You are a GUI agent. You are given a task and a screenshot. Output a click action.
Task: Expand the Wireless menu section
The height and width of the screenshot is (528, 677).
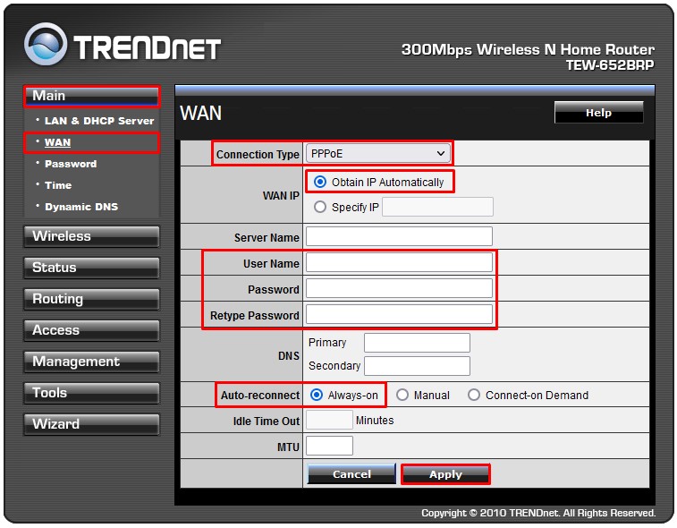pos(90,236)
